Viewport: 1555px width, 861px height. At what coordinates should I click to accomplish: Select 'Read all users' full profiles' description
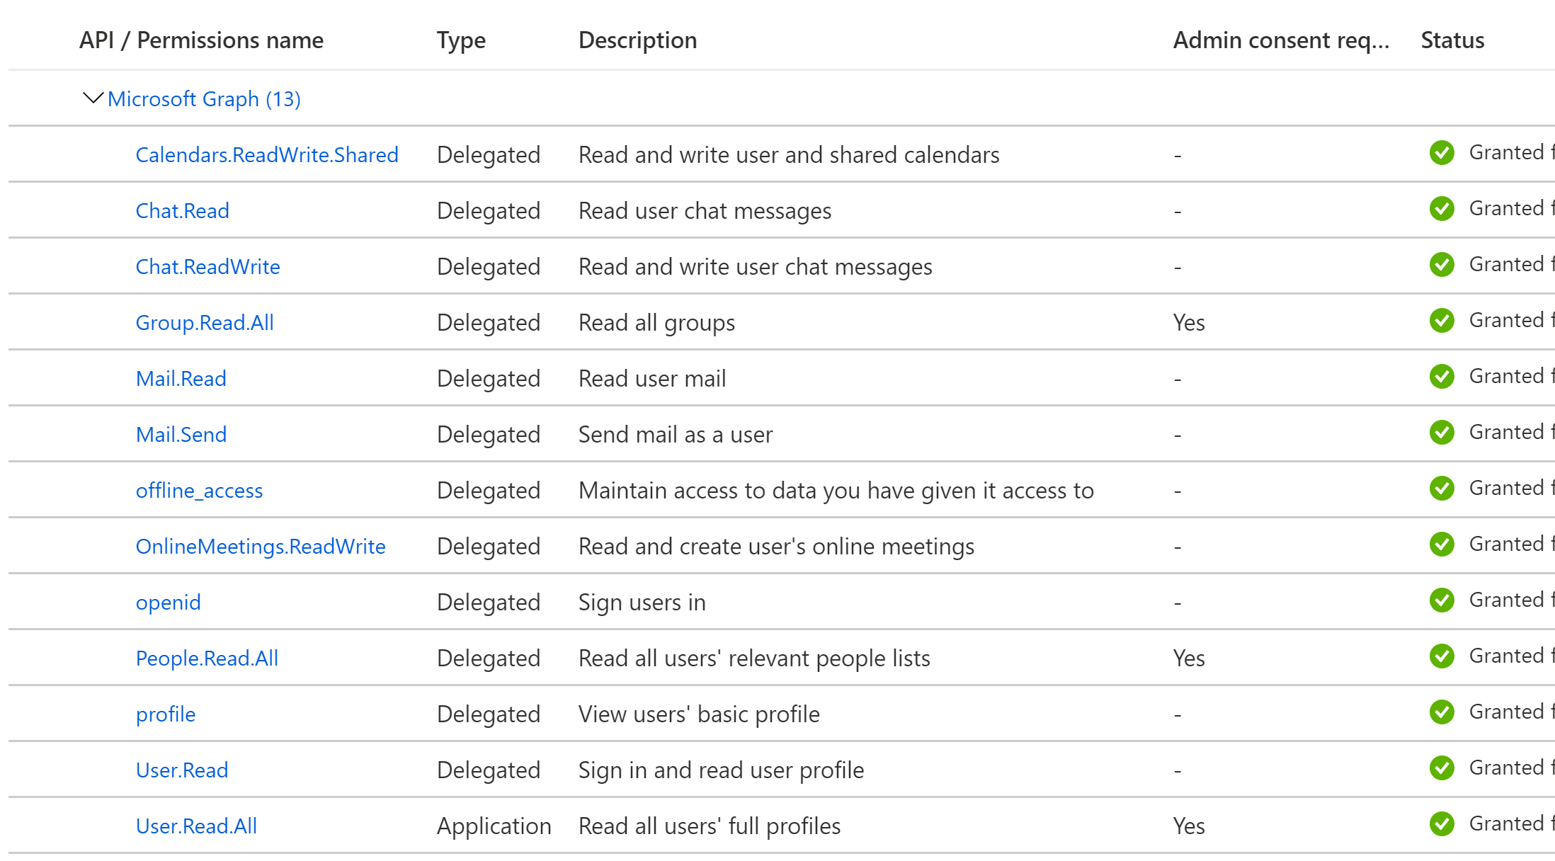(710, 826)
